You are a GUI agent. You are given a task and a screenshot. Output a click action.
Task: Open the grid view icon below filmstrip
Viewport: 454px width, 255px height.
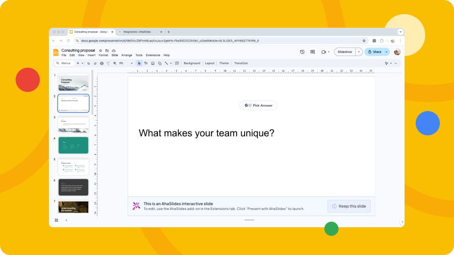pos(56,220)
